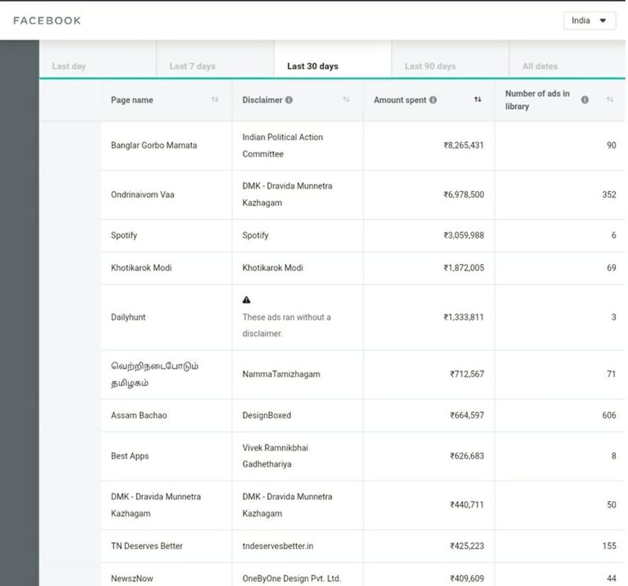Click Number of ads info icon
This screenshot has width=628, height=586.
585,100
